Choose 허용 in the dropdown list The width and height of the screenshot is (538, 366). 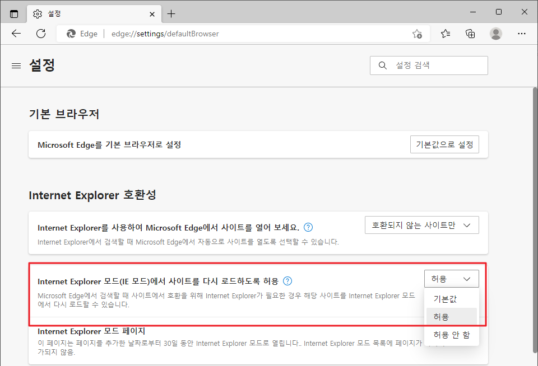(452, 317)
